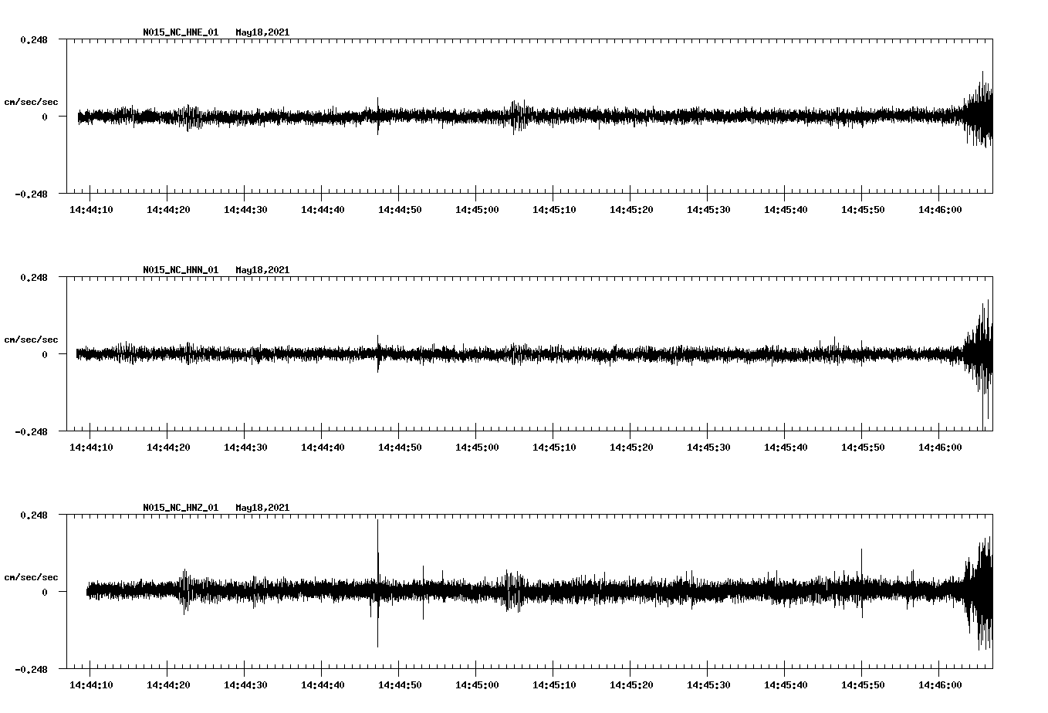Select the N015_NC_HNN_01 channel label
The width and height of the screenshot is (1048, 713).
[180, 270]
